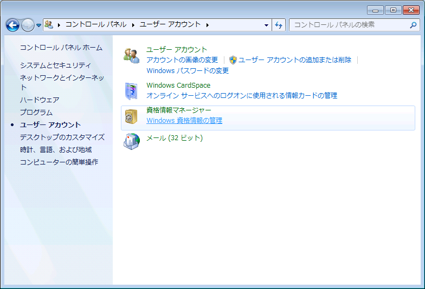Screen dimensions: 425x289
Task: Click the Mail (32-bit) icon
Action: tap(132, 141)
